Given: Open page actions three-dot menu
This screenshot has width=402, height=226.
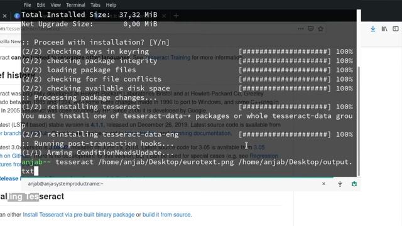Looking at the screenshot, I should click(300, 29).
